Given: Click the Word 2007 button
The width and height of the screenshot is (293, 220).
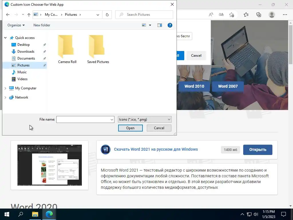Looking at the screenshot, I should [228, 86].
